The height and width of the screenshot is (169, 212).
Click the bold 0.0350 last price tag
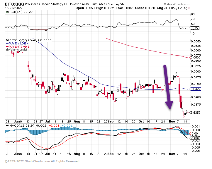click(x=196, y=113)
